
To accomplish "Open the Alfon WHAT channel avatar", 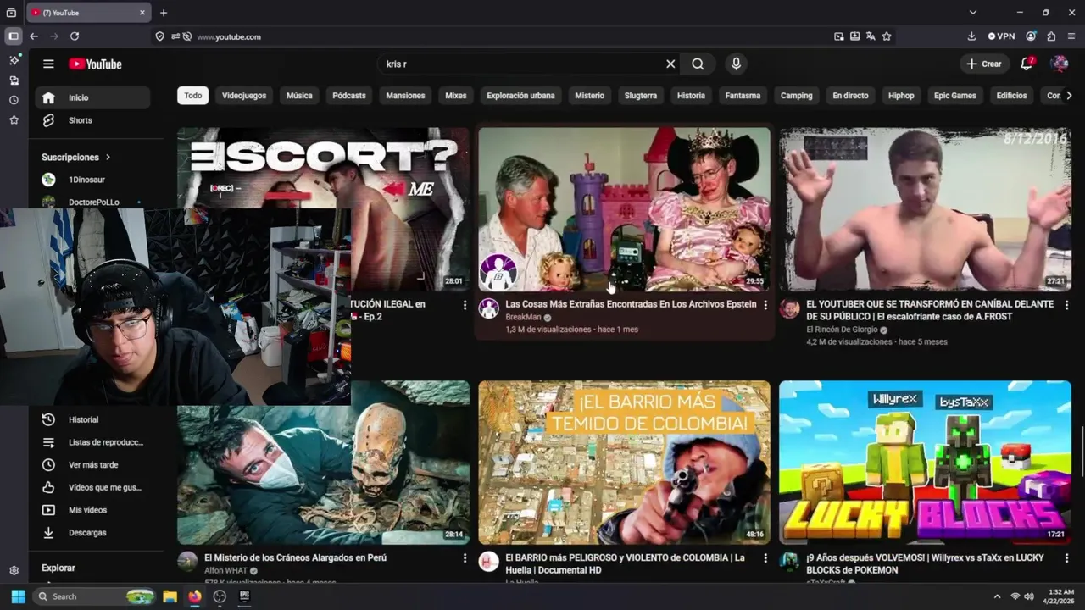I will coord(187,562).
